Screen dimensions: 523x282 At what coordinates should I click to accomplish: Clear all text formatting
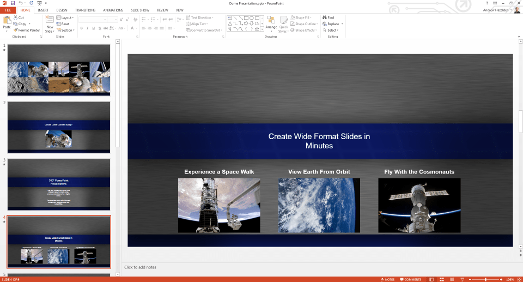pyautogui.click(x=136, y=20)
